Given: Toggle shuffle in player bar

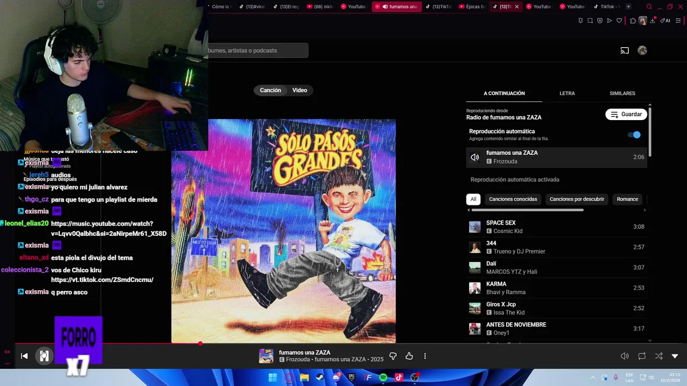Looking at the screenshot, I should (659, 356).
